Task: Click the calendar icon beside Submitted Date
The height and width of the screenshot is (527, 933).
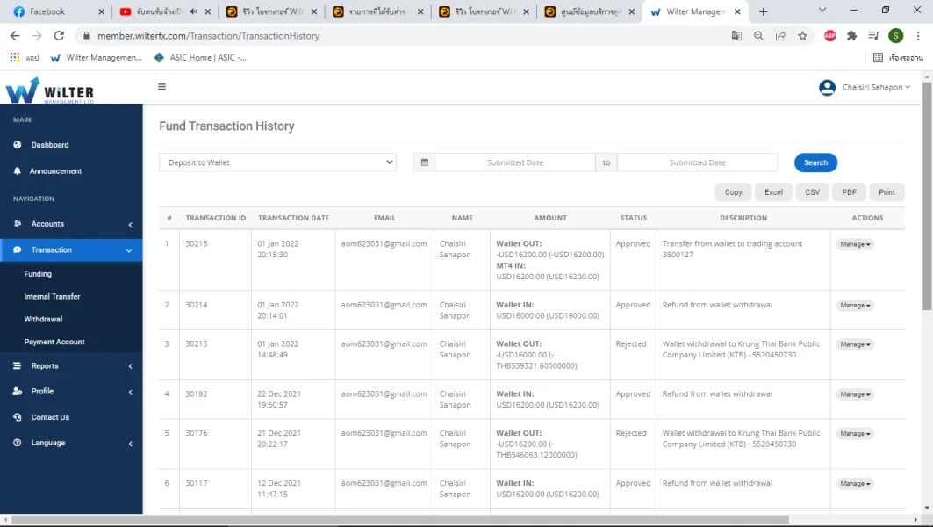Action: click(x=424, y=162)
